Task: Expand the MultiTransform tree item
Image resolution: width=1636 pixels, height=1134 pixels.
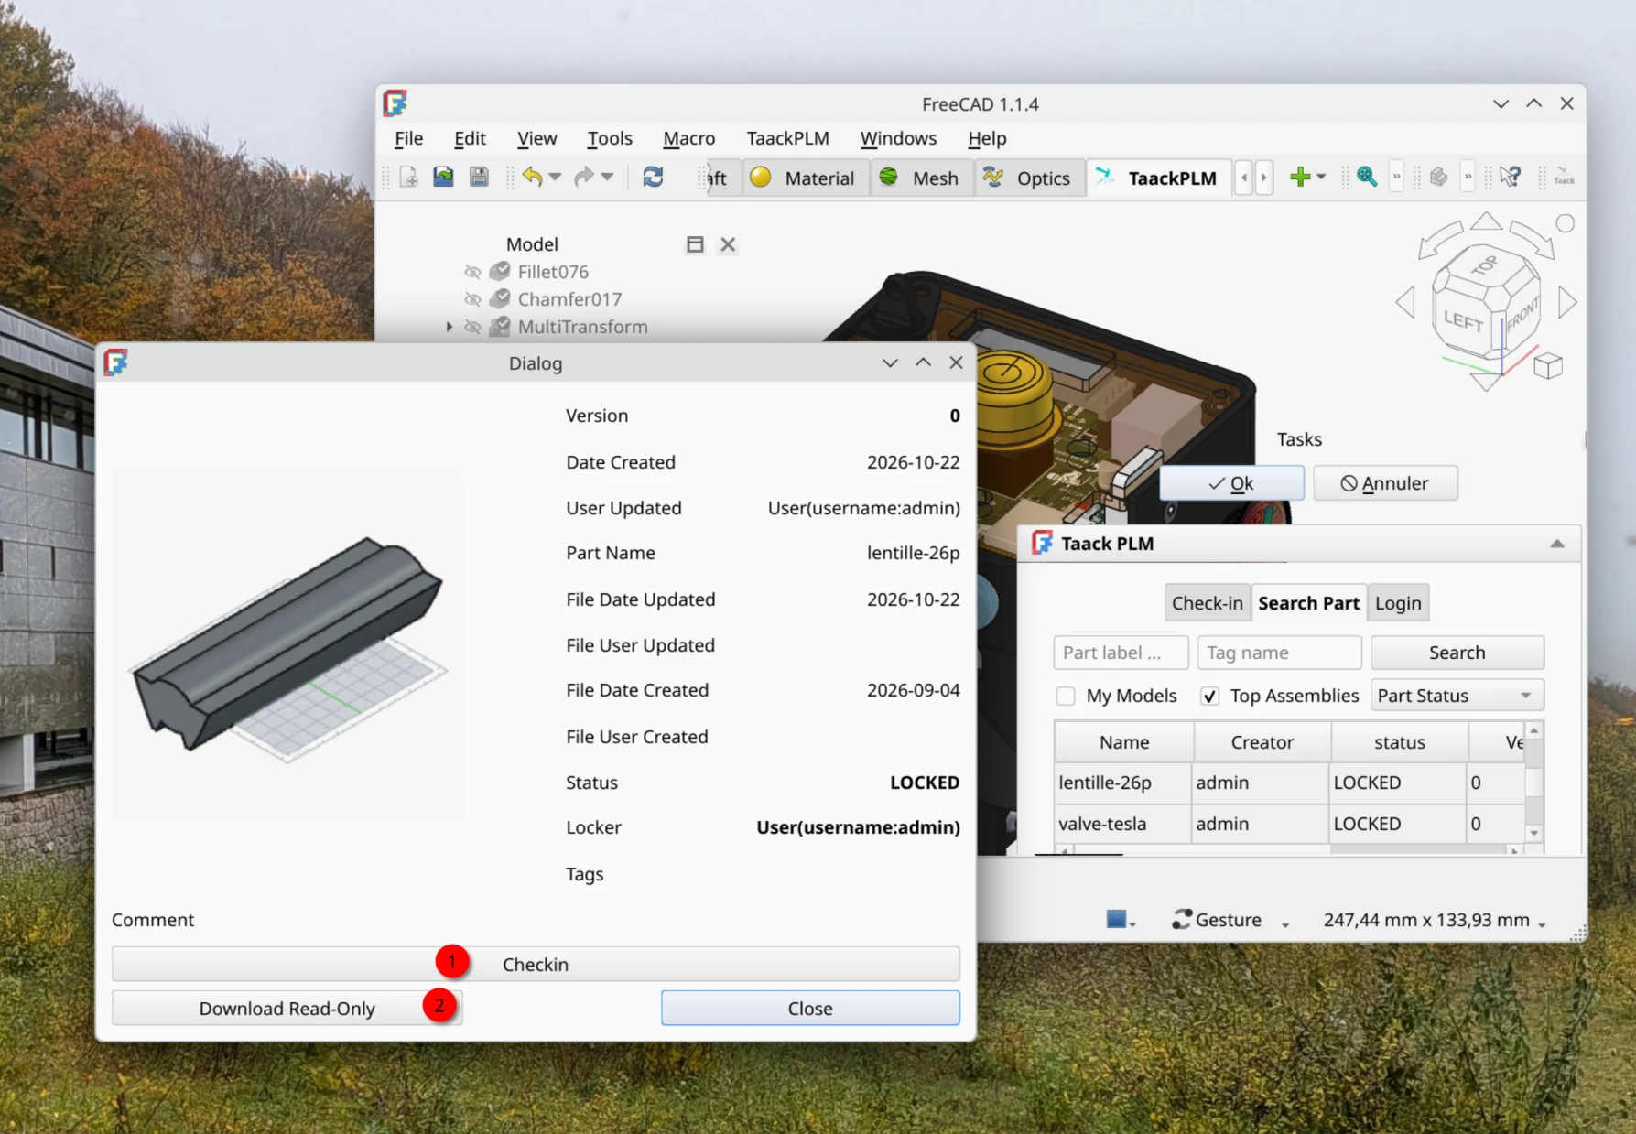Action: tap(449, 327)
